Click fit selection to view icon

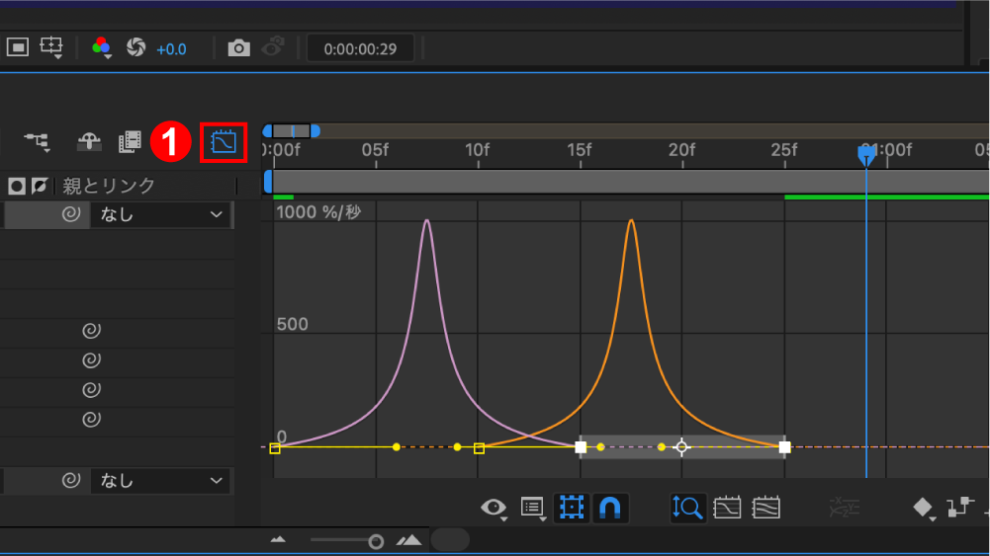click(727, 508)
